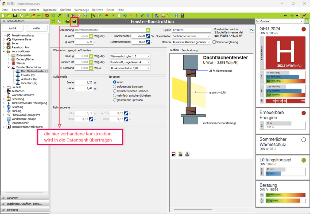310x214 pixels.
Task: Open the Spezifikation dropdown
Action: click(x=191, y=36)
